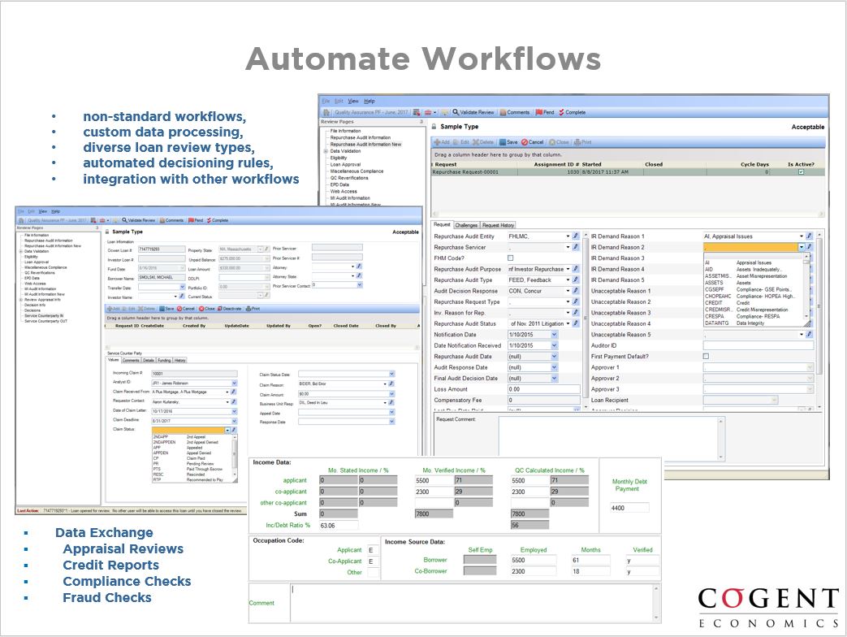Image resolution: width=847 pixels, height=637 pixels.
Task: Switch to the Challenges tab
Action: pyautogui.click(x=465, y=224)
